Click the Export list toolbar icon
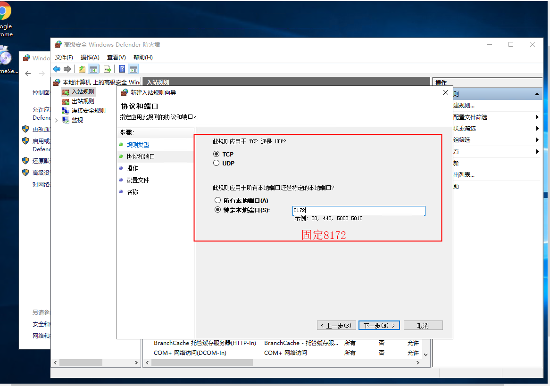 [108, 69]
